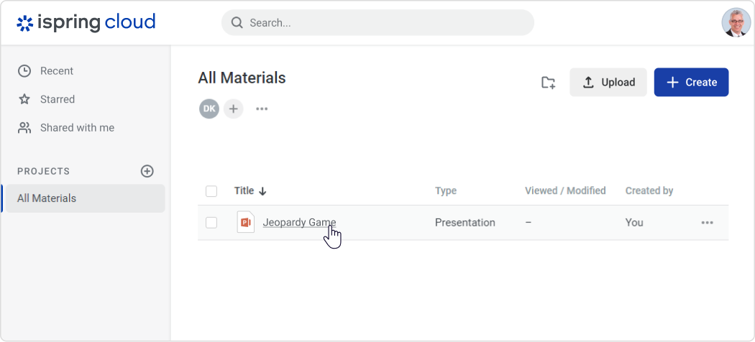Viewport: 755px width, 342px height.
Task: Click the PowerPoint file icon
Action: pyautogui.click(x=246, y=222)
